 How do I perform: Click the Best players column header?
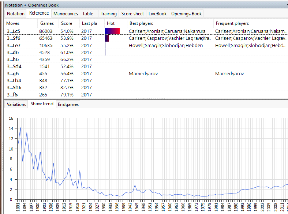click(141, 23)
